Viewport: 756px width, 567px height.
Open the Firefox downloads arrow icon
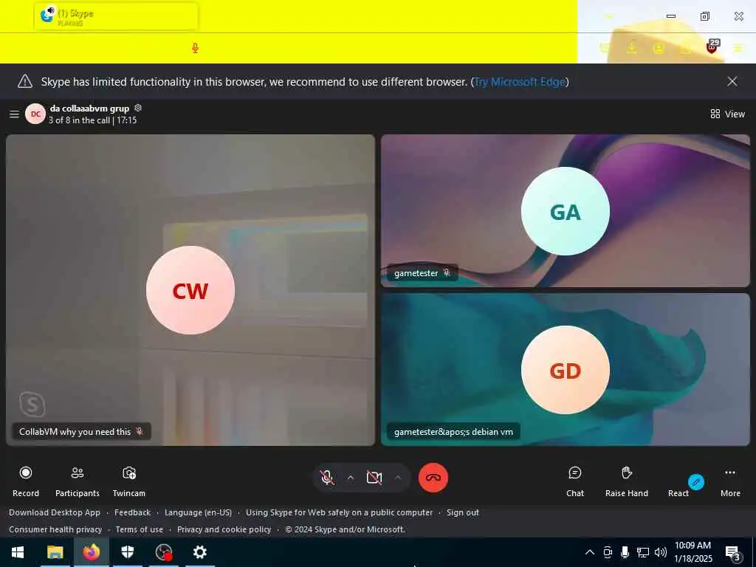[x=632, y=47]
